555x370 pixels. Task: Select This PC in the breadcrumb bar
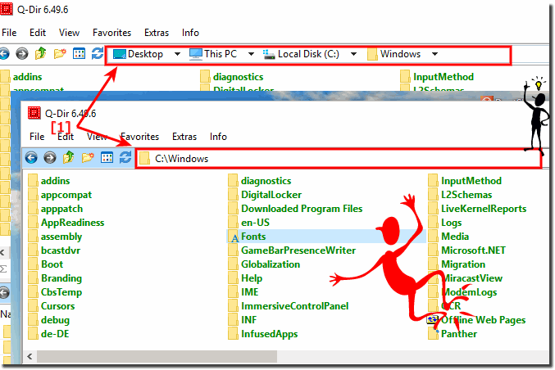coord(213,54)
